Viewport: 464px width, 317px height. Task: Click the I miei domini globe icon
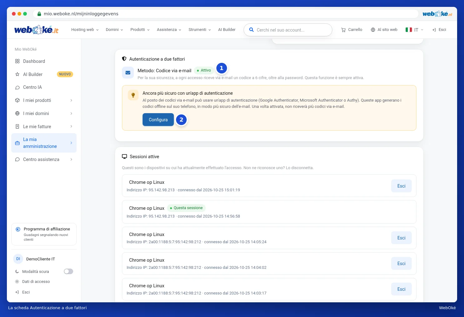pos(18,113)
